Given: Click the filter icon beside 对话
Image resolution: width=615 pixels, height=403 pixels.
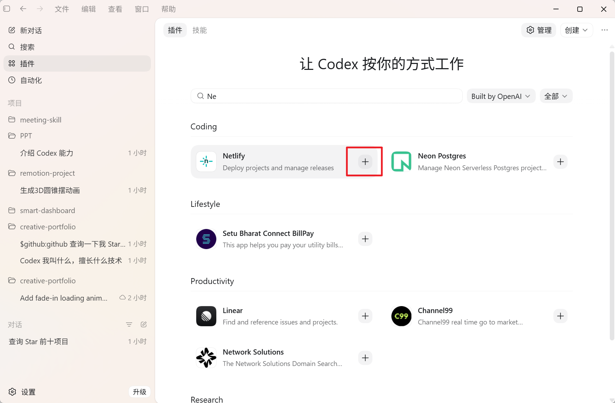Looking at the screenshot, I should pyautogui.click(x=129, y=324).
